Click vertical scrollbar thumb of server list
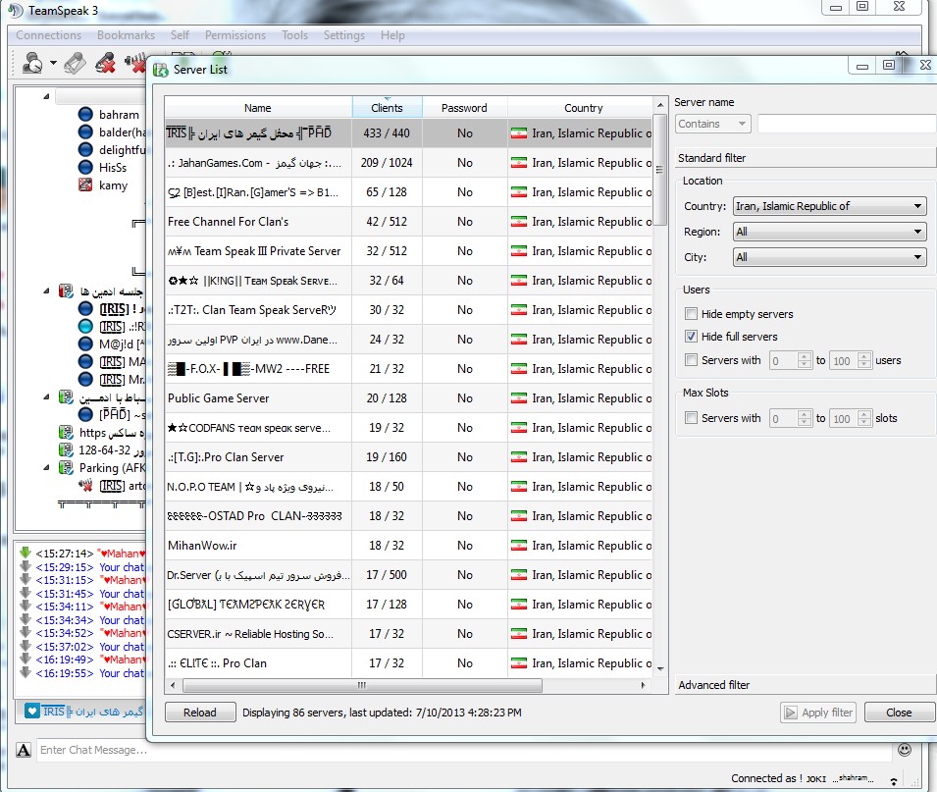This screenshot has height=792, width=937. click(659, 170)
